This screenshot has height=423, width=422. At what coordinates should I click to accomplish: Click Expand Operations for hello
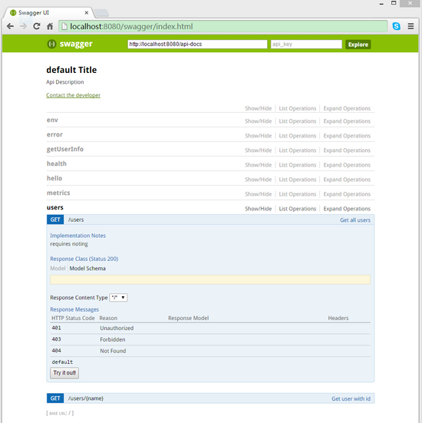[x=347, y=180]
